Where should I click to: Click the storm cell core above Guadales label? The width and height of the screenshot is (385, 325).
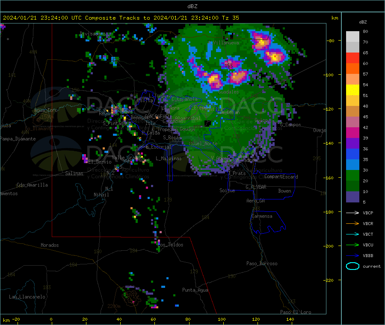238,76
